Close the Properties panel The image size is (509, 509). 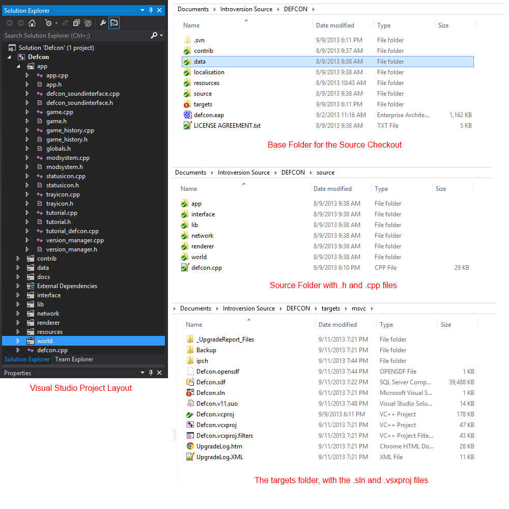point(159,373)
